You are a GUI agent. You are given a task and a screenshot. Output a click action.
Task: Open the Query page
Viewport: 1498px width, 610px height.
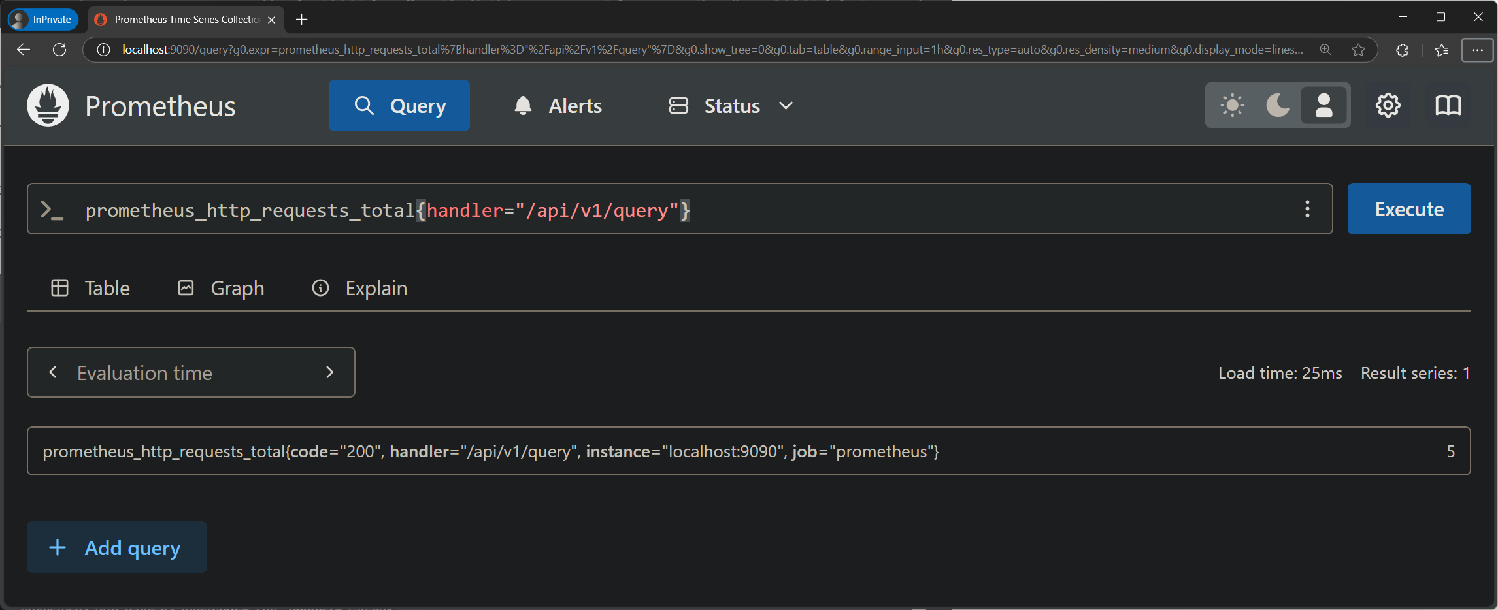tap(399, 105)
